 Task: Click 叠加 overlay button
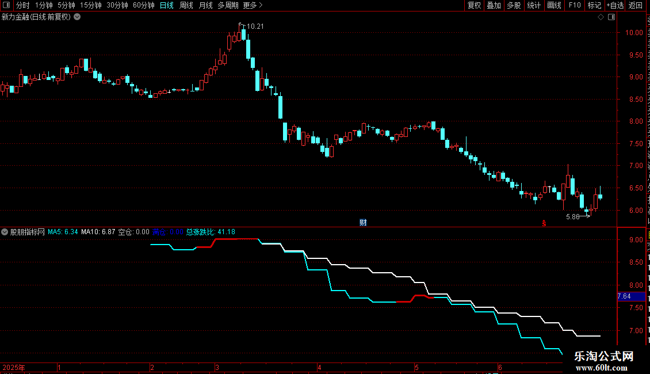tap(494, 5)
